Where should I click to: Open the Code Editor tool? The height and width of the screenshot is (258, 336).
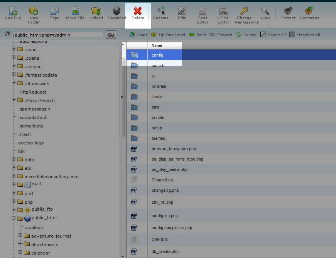(203, 11)
